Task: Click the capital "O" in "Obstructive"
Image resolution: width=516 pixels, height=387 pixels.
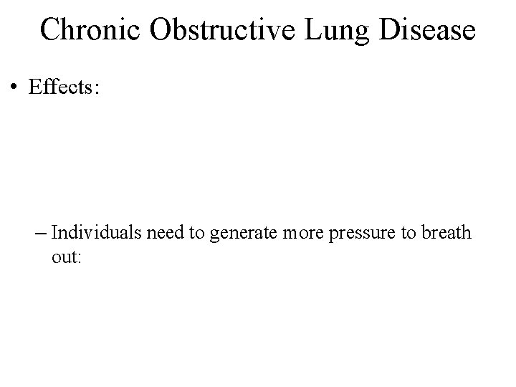Action: pos(161,29)
